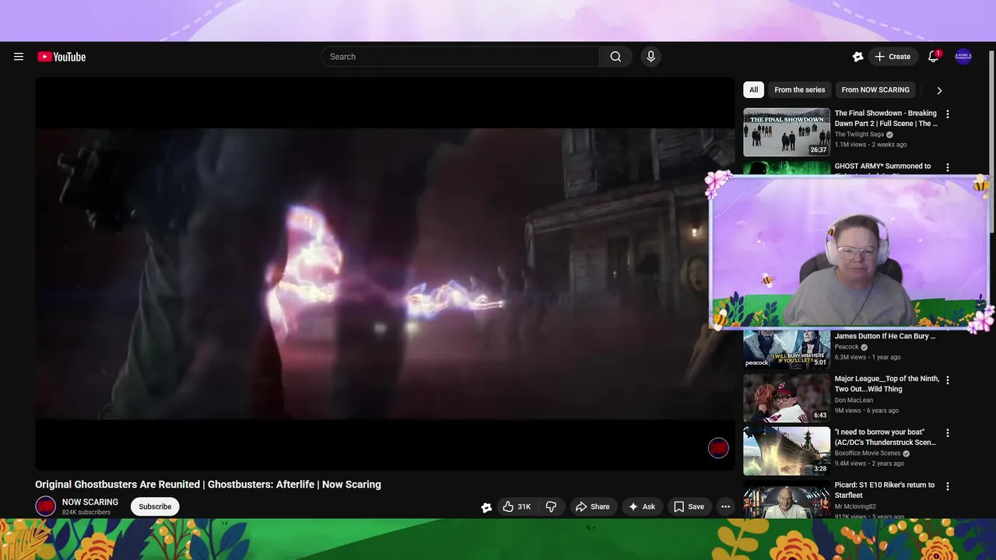996x560 pixels.
Task: Open The Final Showdown thumbnail
Action: click(787, 132)
